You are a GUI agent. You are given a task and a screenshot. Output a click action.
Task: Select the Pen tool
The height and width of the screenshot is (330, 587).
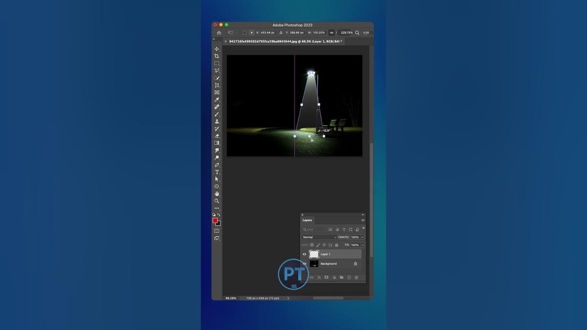pos(217,165)
